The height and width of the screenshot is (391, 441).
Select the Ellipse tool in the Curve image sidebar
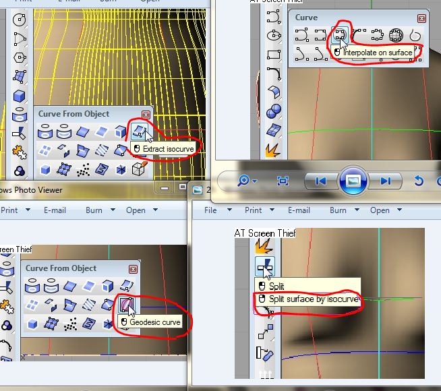click(274, 36)
